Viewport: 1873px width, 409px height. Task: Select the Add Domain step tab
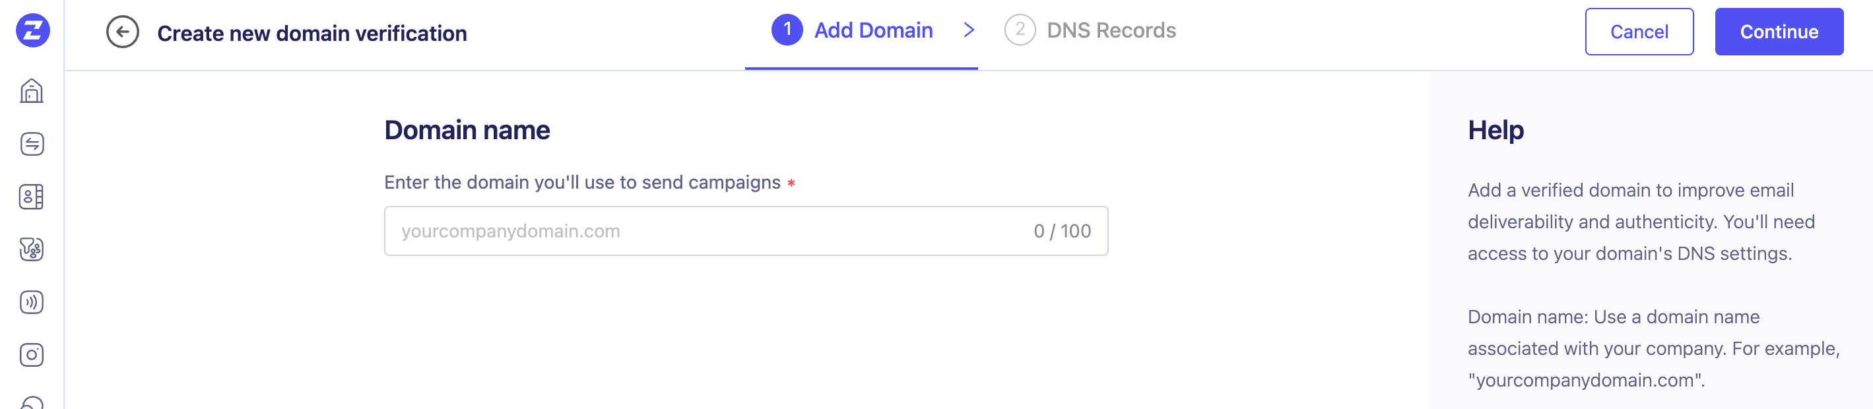872,30
